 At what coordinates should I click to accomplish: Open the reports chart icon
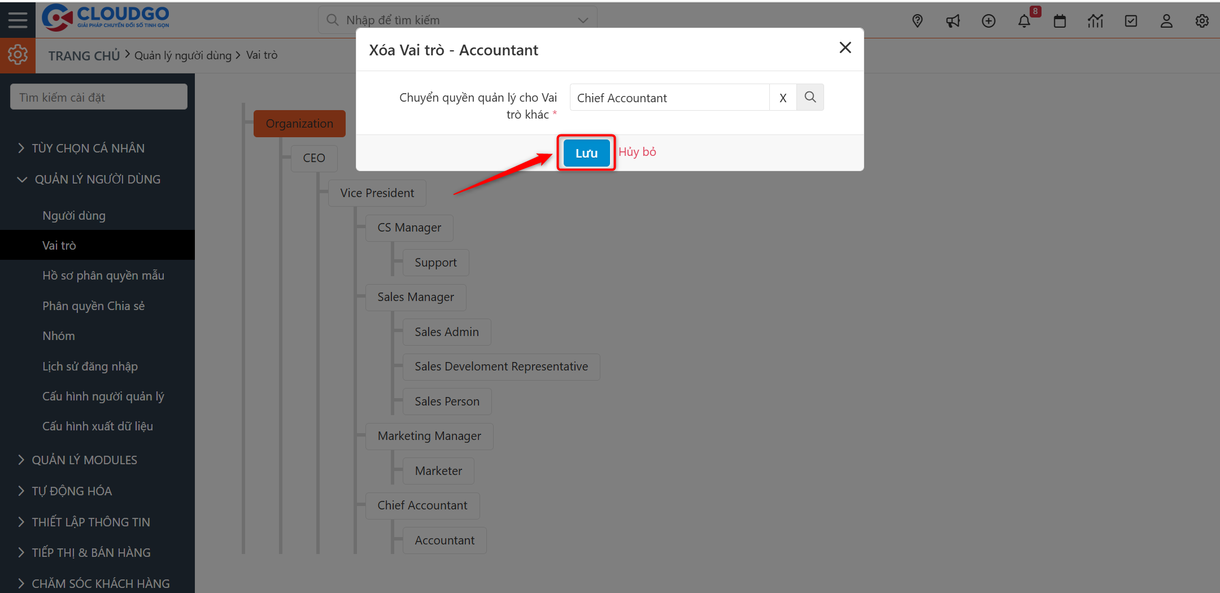[x=1095, y=20]
